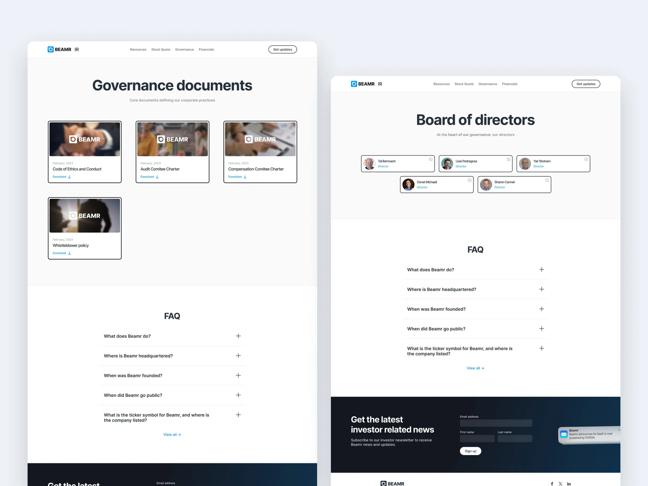Viewport: 648px width, 486px height.
Task: Click the Last name input field
Action: [x=515, y=438]
